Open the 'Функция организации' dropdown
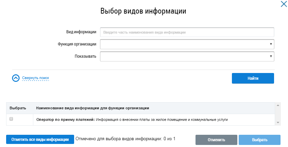The image size is (288, 147). pyautogui.click(x=187, y=44)
